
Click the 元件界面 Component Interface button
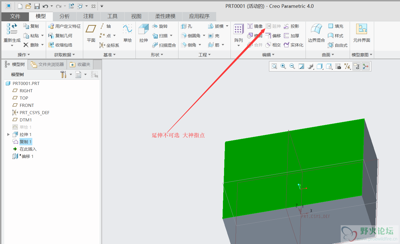(x=361, y=33)
